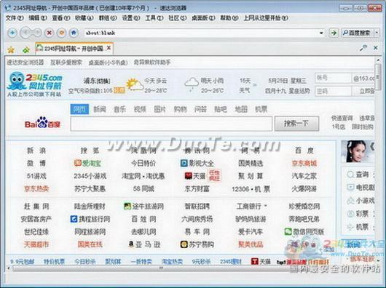Open the 收藏 menu
Viewport: 386px width, 288px height.
pyautogui.click(x=84, y=18)
